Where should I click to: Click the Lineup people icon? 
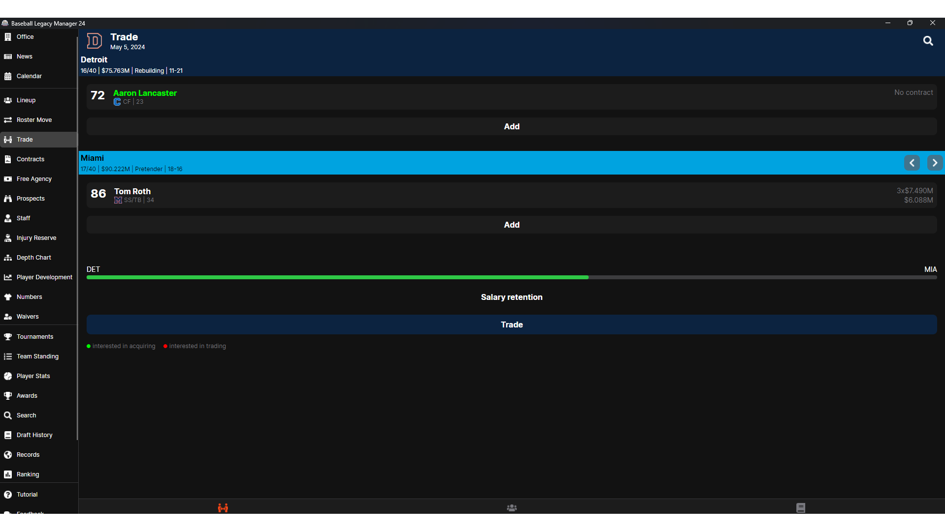[8, 100]
